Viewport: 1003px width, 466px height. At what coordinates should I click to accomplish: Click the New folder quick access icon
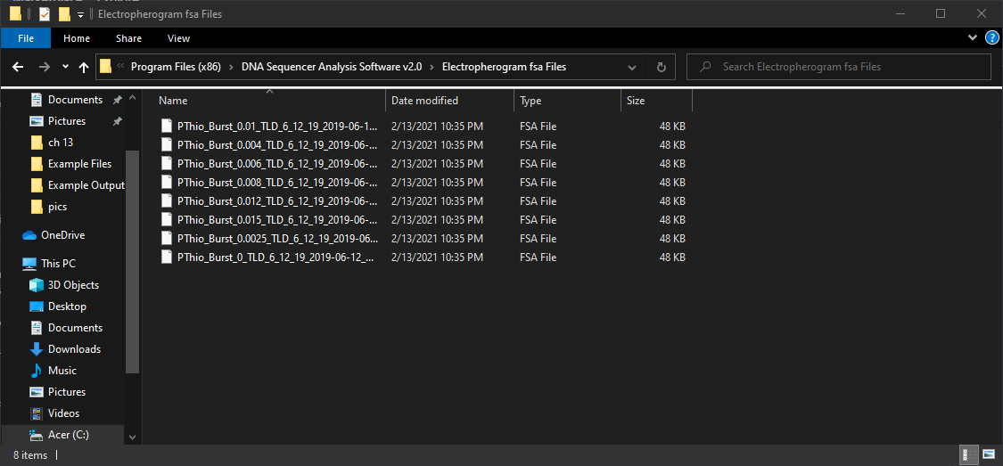tap(63, 14)
